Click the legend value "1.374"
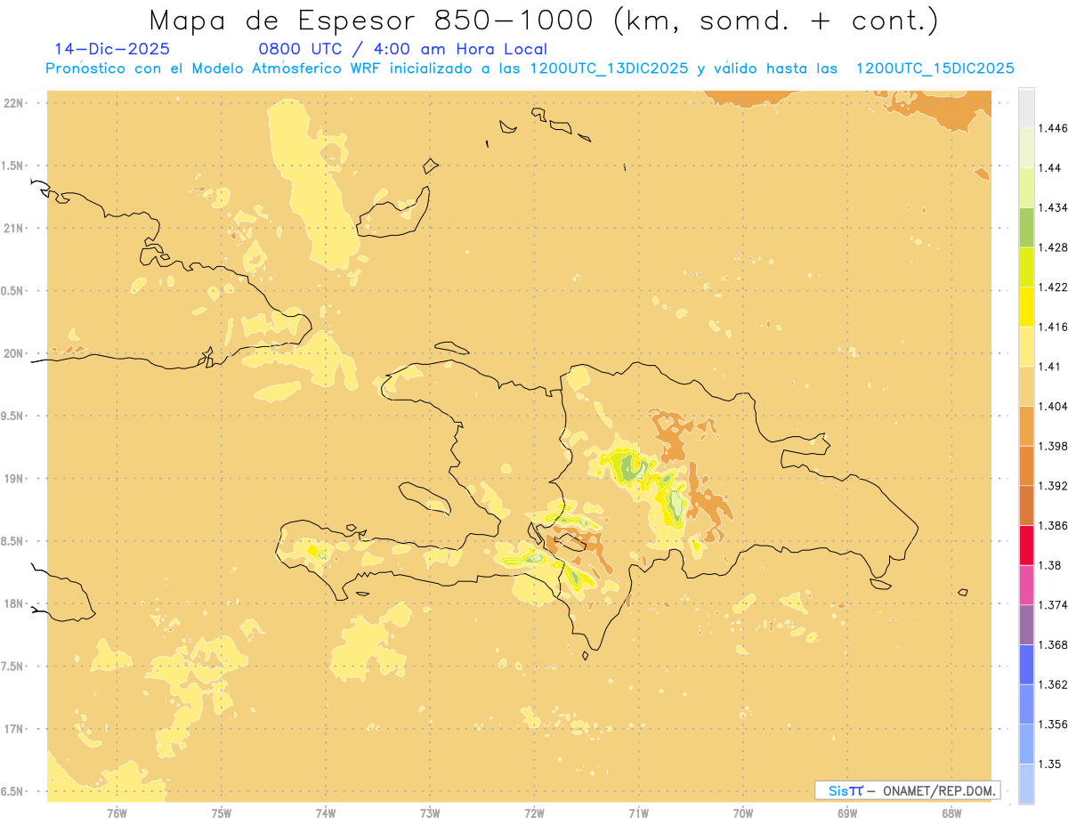The height and width of the screenshot is (825, 1068). (x=1054, y=605)
